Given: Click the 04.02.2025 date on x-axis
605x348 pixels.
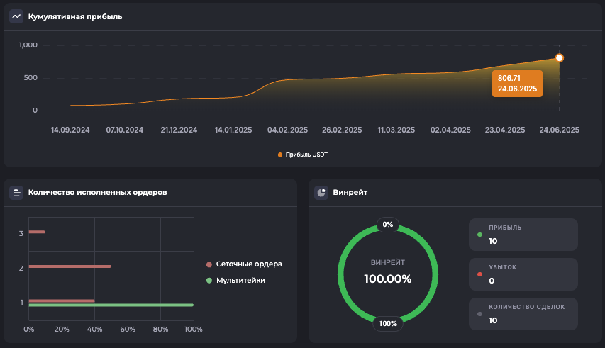Looking at the screenshot, I should 287,130.
